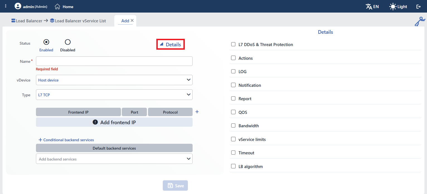Click the Port column header
This screenshot has height=194, width=427.
[x=135, y=112]
